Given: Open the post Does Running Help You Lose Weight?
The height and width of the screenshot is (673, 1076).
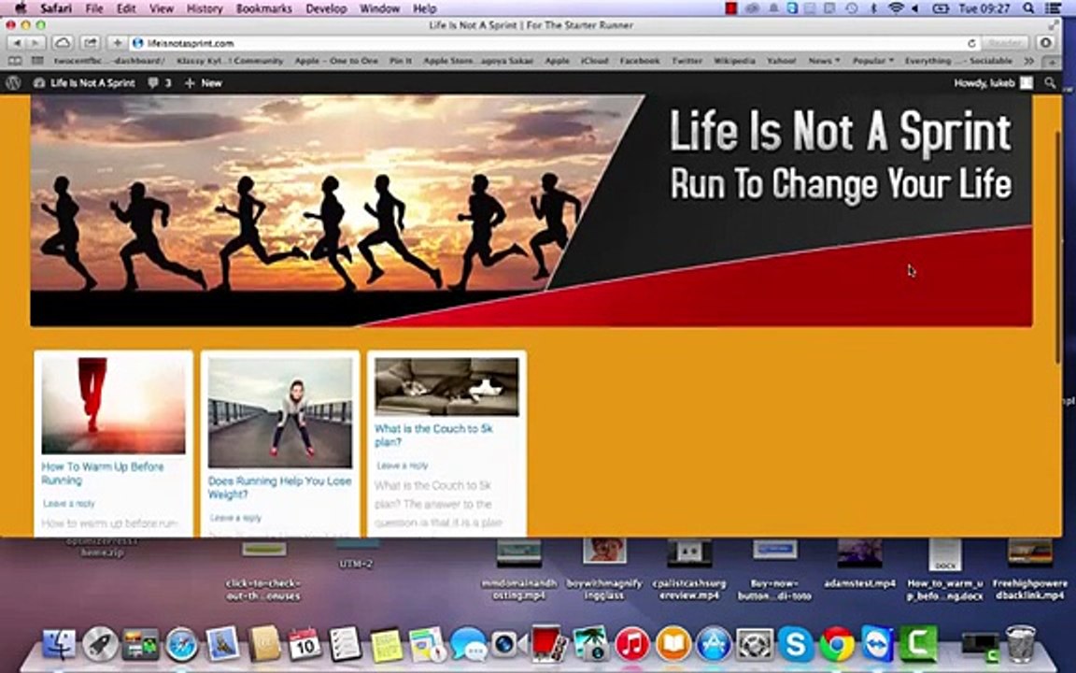Looking at the screenshot, I should click(x=279, y=488).
